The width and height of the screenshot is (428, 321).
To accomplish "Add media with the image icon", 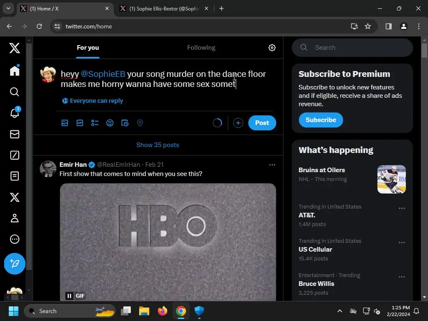I will [65, 123].
